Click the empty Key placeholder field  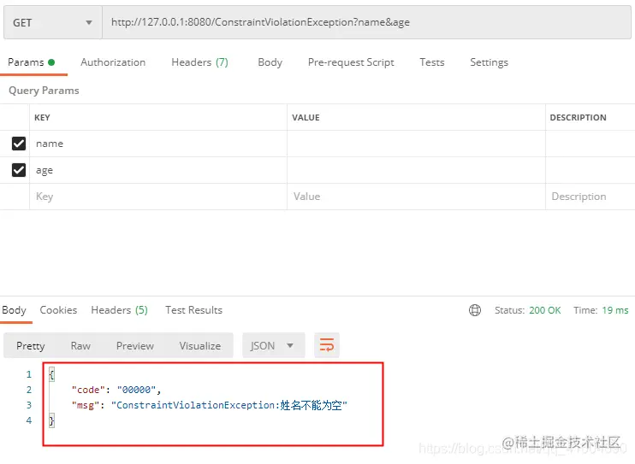[158, 197]
